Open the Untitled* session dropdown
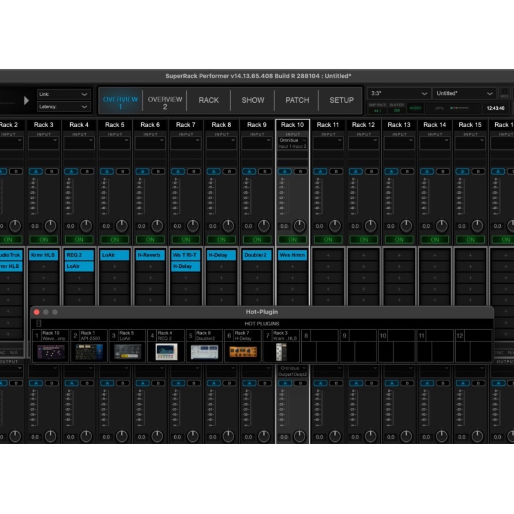Image resolution: width=514 pixels, height=514 pixels. click(464, 93)
